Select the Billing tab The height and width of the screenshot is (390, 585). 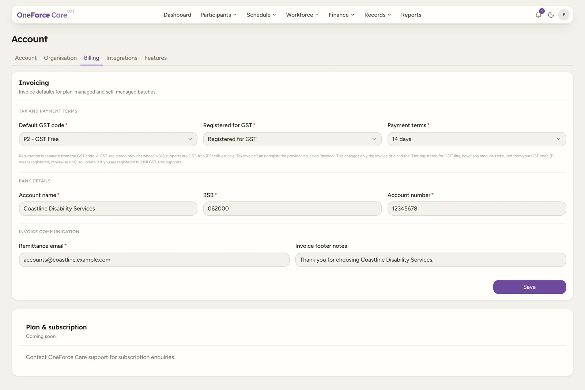click(91, 58)
